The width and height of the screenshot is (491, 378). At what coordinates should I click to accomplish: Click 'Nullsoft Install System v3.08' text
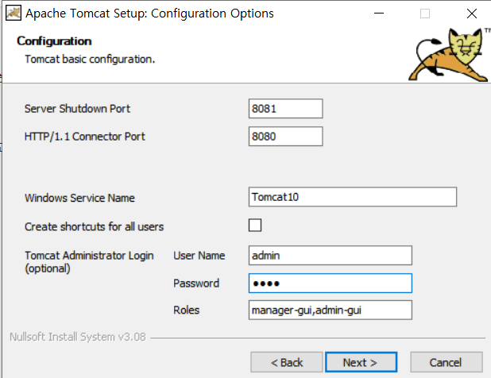tap(78, 337)
